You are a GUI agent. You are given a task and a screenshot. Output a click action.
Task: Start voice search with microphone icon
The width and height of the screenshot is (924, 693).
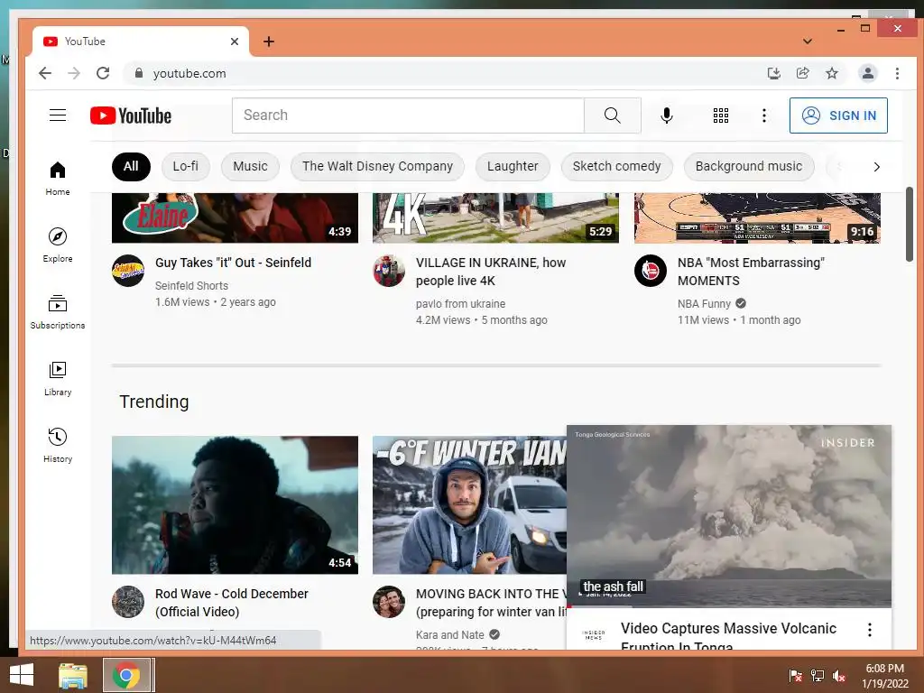[667, 115]
